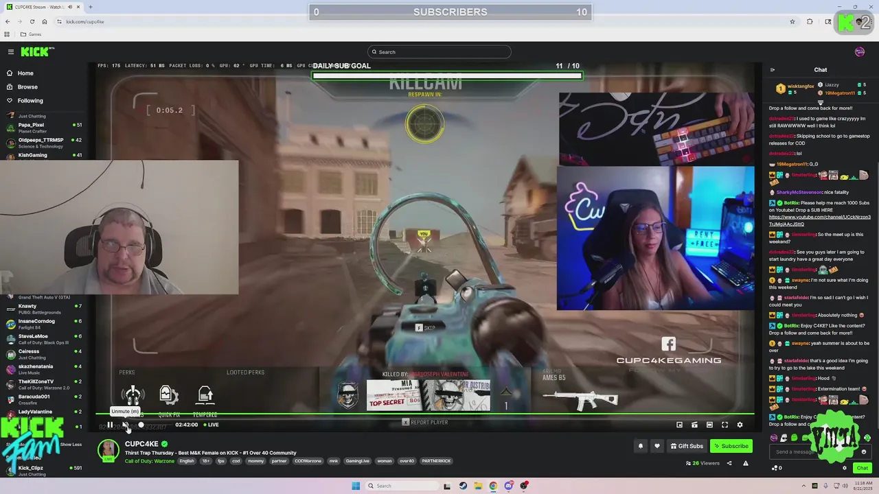Open LadyValentine channel in sidebar
The image size is (879, 494).
pyautogui.click(x=45, y=414)
